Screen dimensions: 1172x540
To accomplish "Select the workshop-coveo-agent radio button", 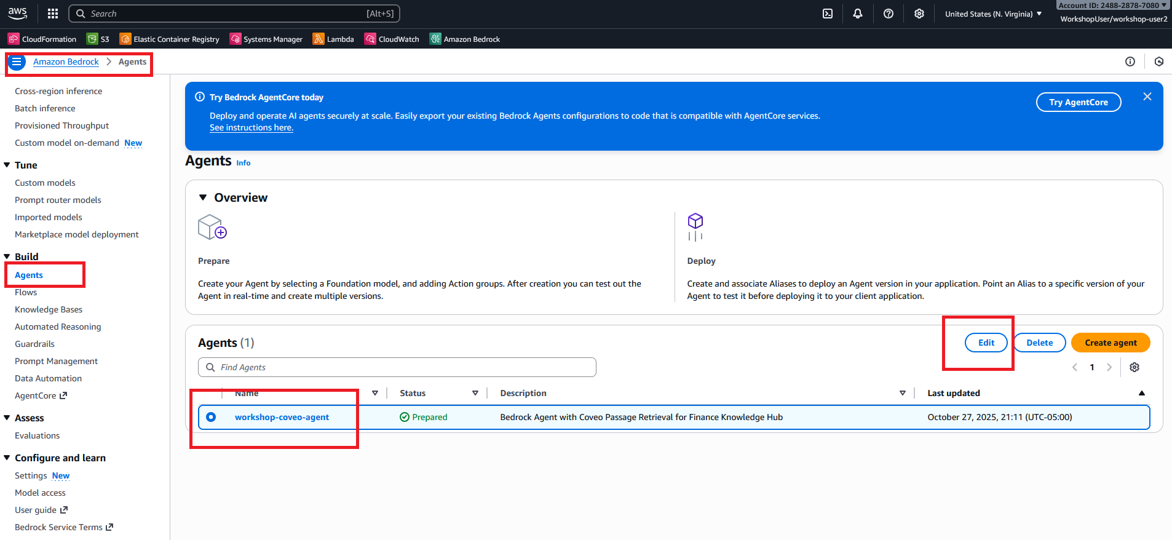I will (211, 417).
